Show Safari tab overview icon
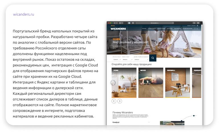This screenshot has height=132, width=219. [x=198, y=23]
